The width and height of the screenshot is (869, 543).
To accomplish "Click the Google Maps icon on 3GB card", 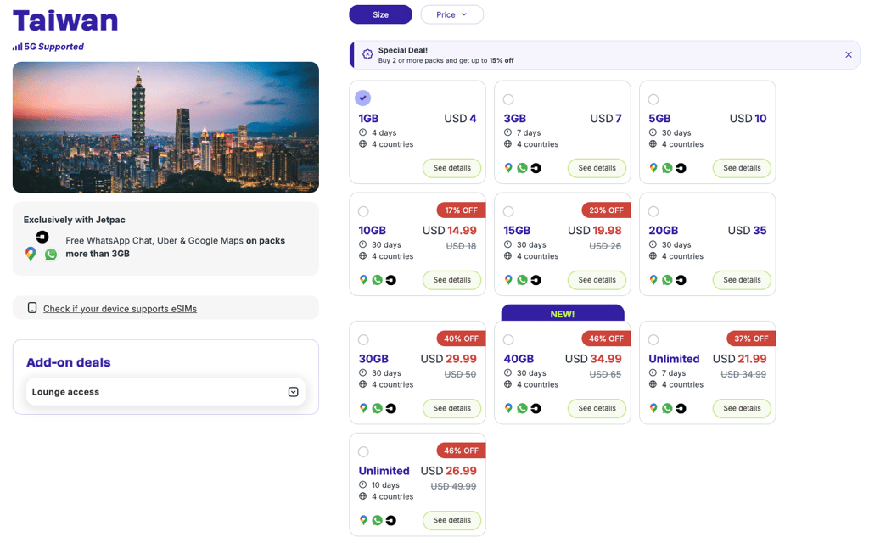I will point(508,168).
